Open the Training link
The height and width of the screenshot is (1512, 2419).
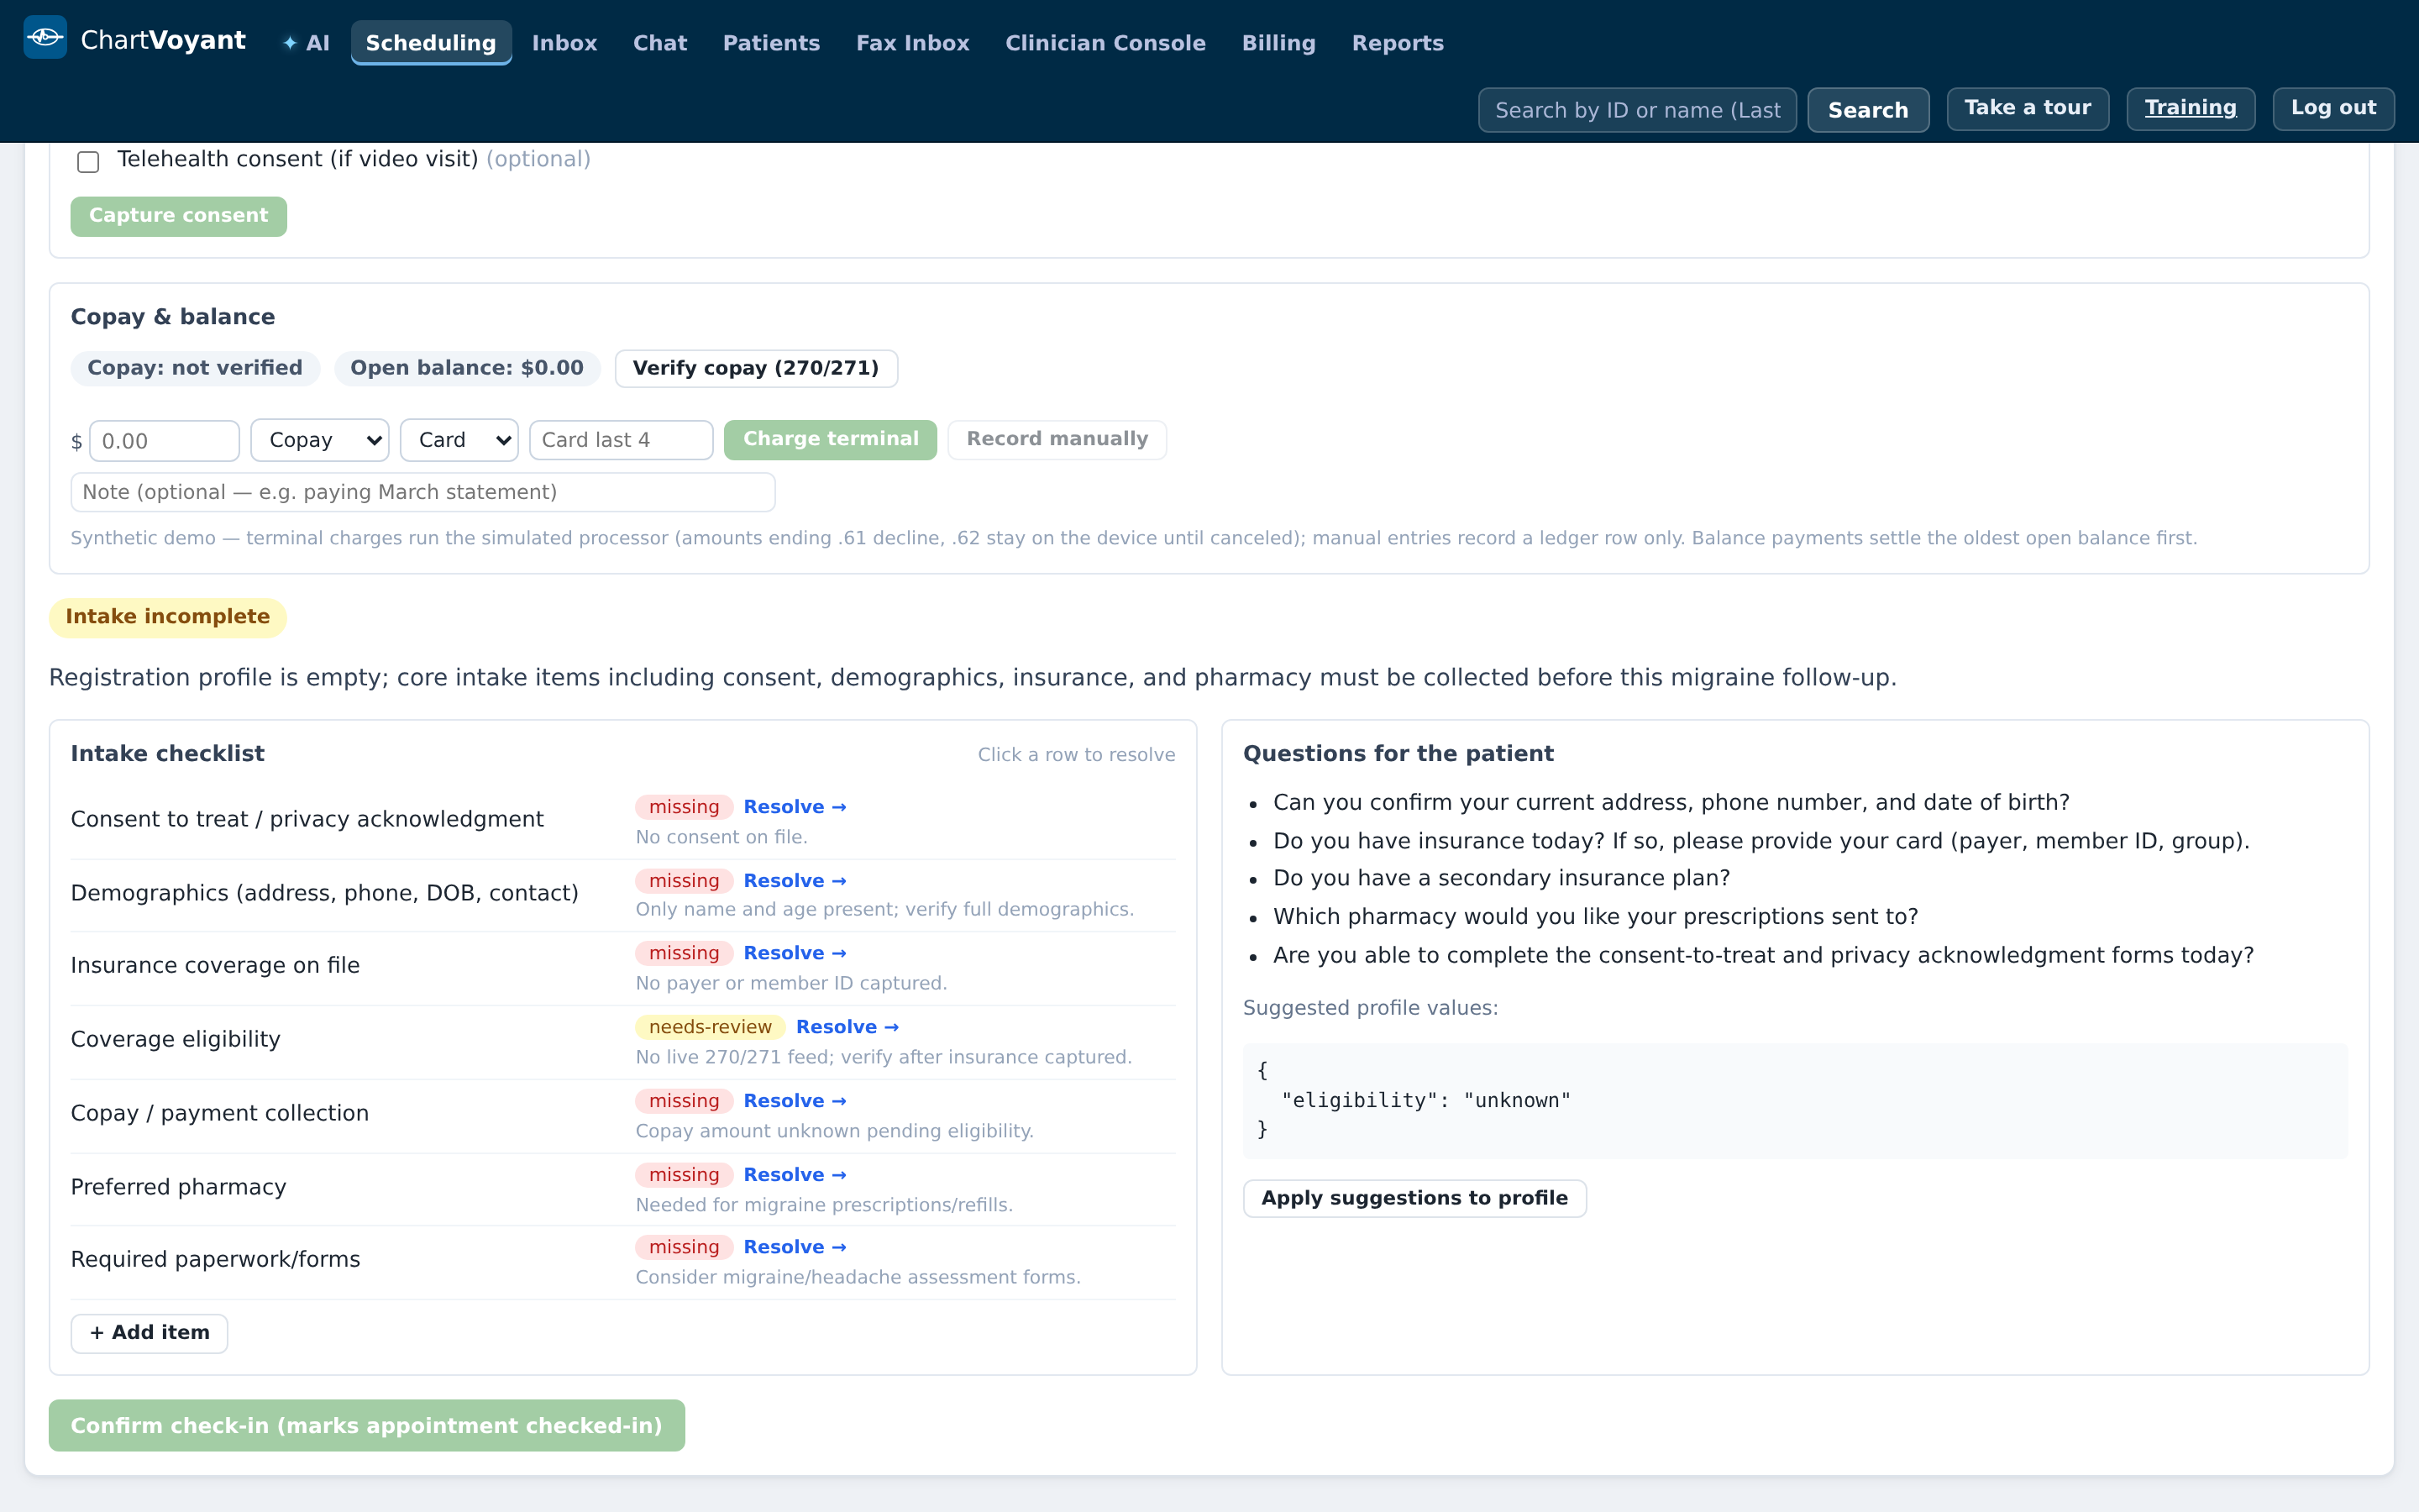click(2190, 108)
